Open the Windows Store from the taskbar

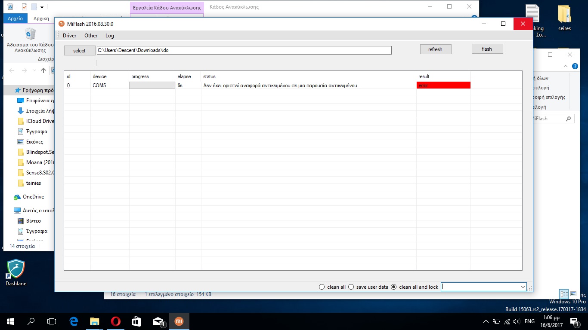tap(136, 321)
